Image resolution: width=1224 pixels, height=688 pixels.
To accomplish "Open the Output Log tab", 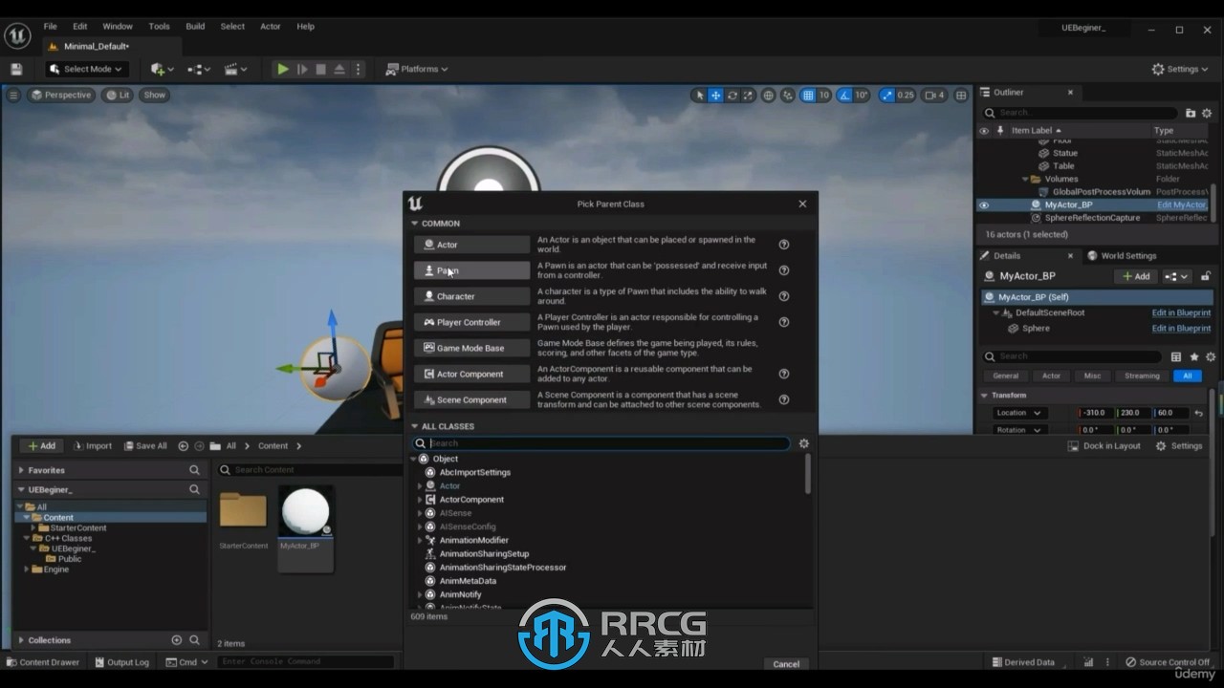I will pos(120,662).
